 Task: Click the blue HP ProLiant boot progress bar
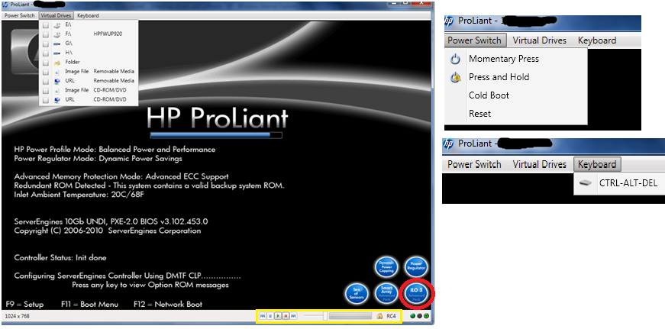(215, 135)
